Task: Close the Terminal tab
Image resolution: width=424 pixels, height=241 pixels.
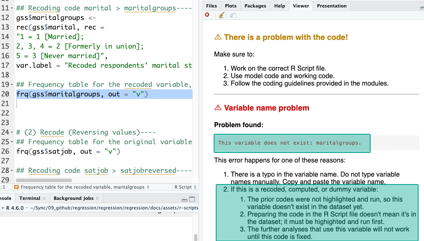Action: click(44, 198)
